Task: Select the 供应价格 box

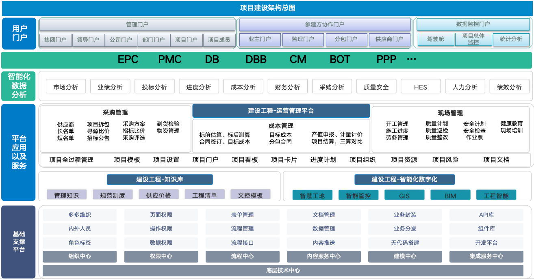Action: (x=158, y=195)
